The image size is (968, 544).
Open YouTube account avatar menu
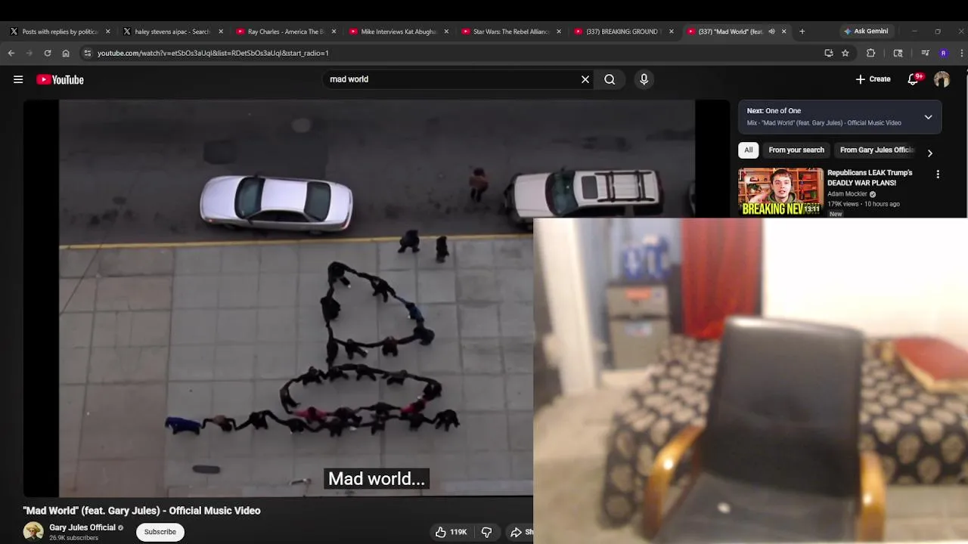942,79
